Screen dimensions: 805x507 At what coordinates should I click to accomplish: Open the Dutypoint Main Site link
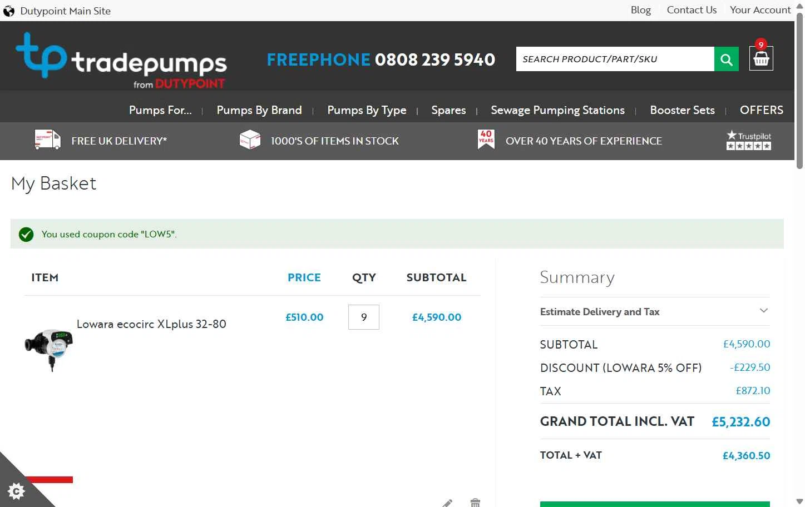point(65,11)
